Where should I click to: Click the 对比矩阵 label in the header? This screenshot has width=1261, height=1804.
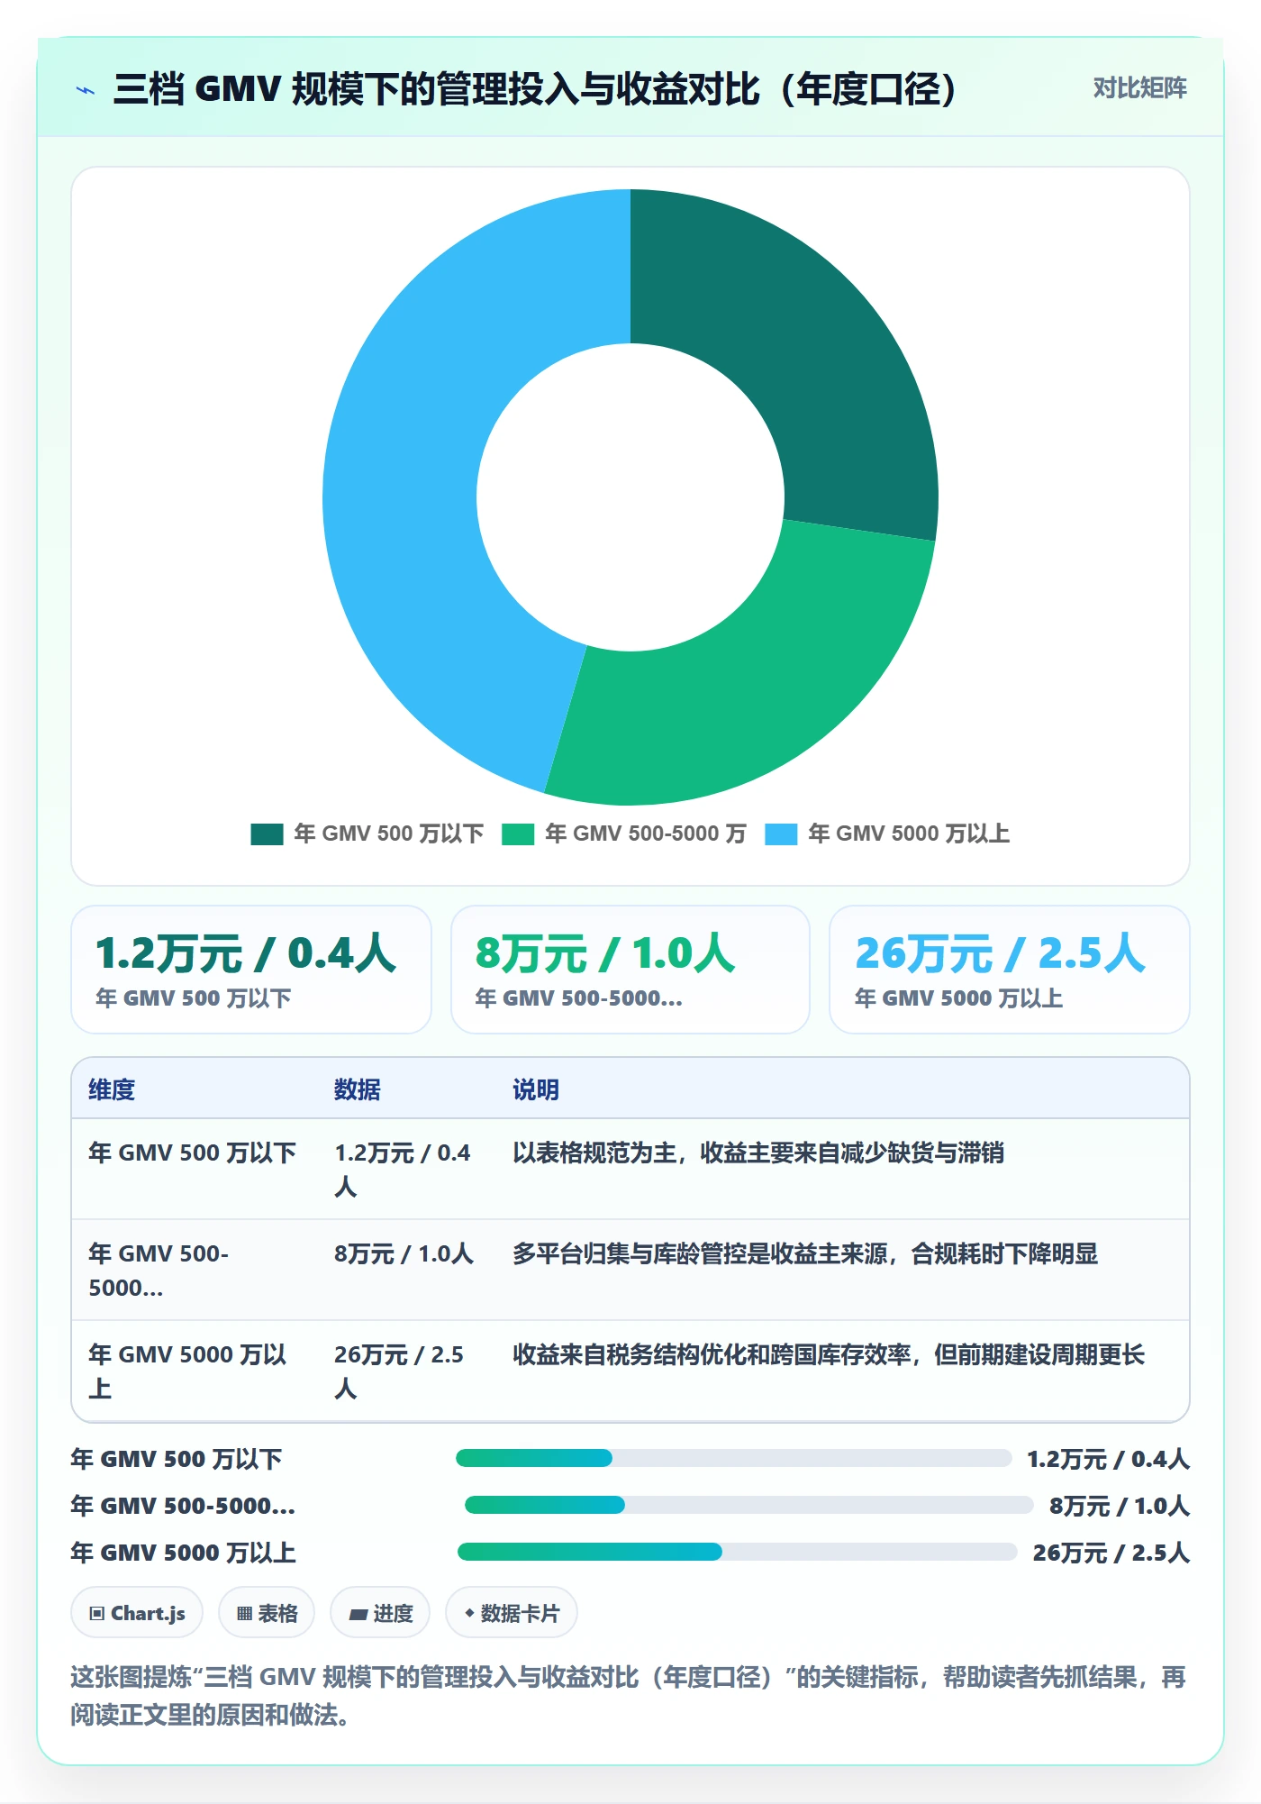pyautogui.click(x=1139, y=88)
